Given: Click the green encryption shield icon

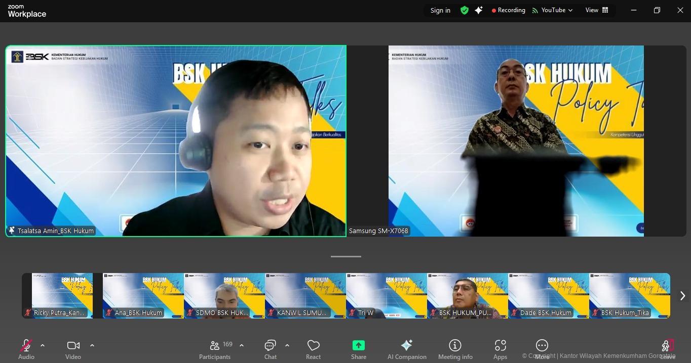Looking at the screenshot, I should pyautogui.click(x=464, y=10).
